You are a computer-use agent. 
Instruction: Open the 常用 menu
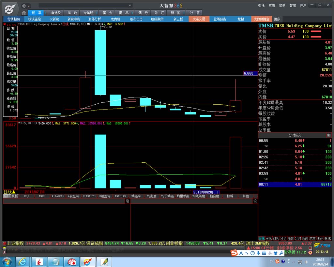pos(272,6)
